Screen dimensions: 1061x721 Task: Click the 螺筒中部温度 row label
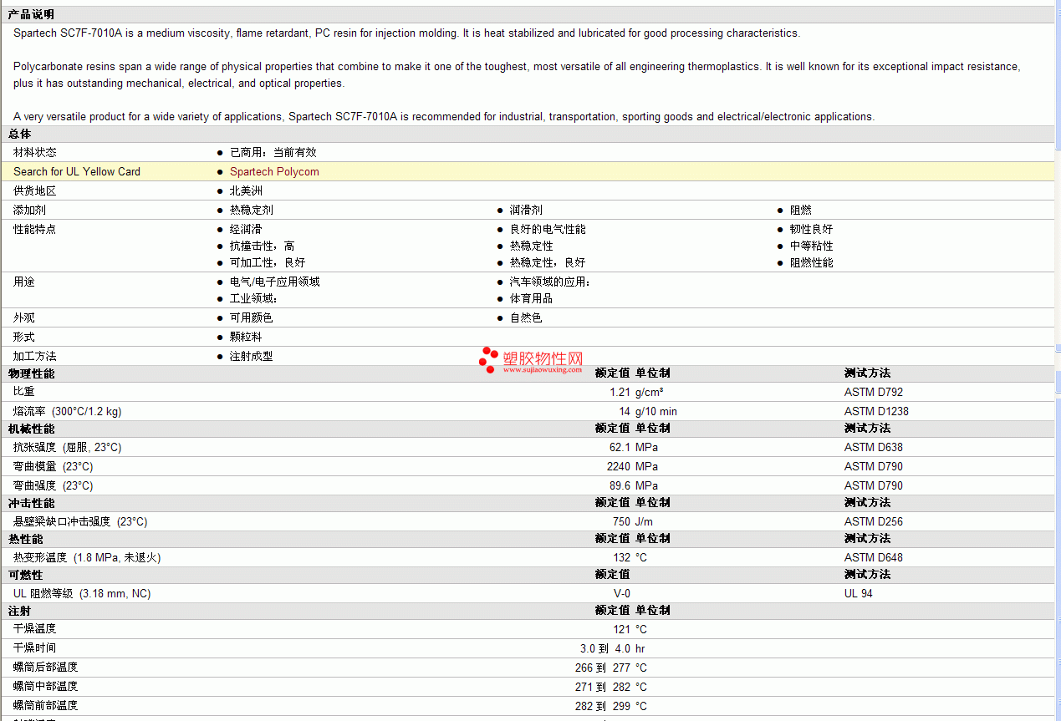[46, 686]
